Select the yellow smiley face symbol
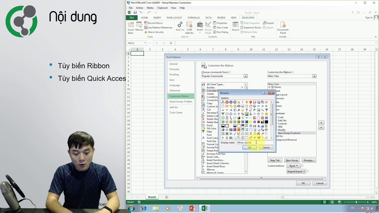The width and height of the screenshot is (379, 213). click(266, 114)
